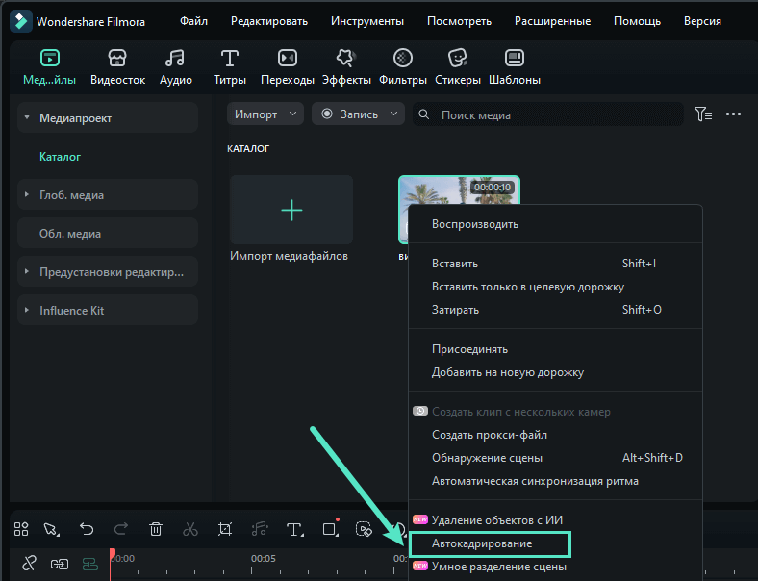The image size is (758, 581).
Task: Click the rectangle shape icon with red dot
Action: pyautogui.click(x=331, y=528)
